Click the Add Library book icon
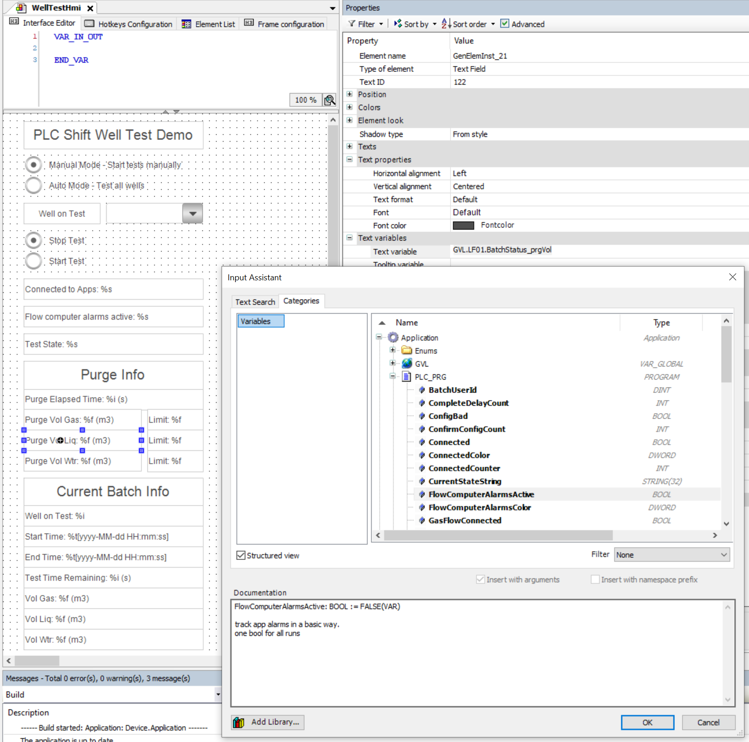 pyautogui.click(x=239, y=722)
